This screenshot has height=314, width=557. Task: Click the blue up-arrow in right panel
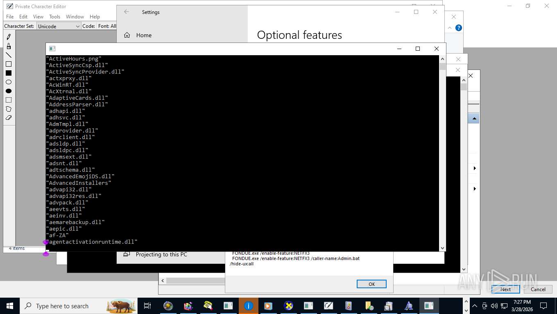[x=474, y=119]
